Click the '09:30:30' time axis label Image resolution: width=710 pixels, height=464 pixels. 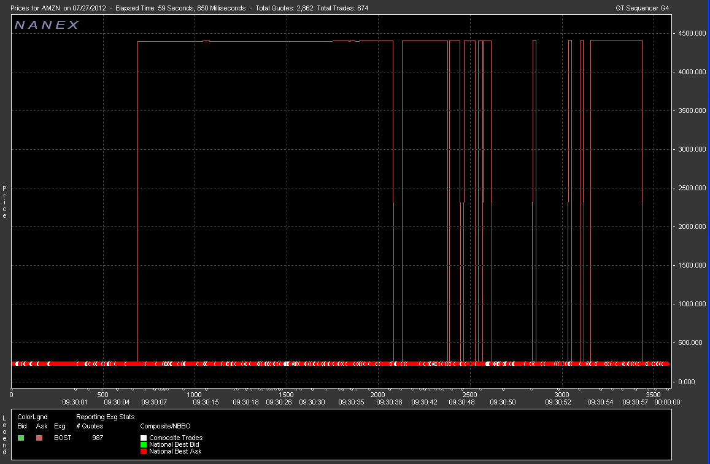click(x=312, y=402)
